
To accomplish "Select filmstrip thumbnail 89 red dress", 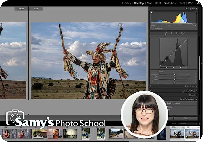I will pos(9,134).
